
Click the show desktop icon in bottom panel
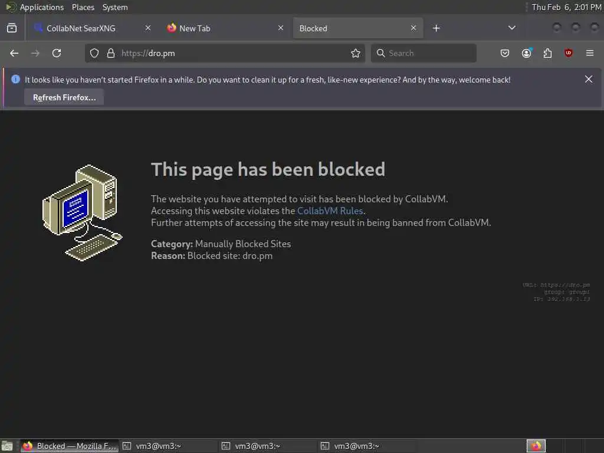pos(7,446)
